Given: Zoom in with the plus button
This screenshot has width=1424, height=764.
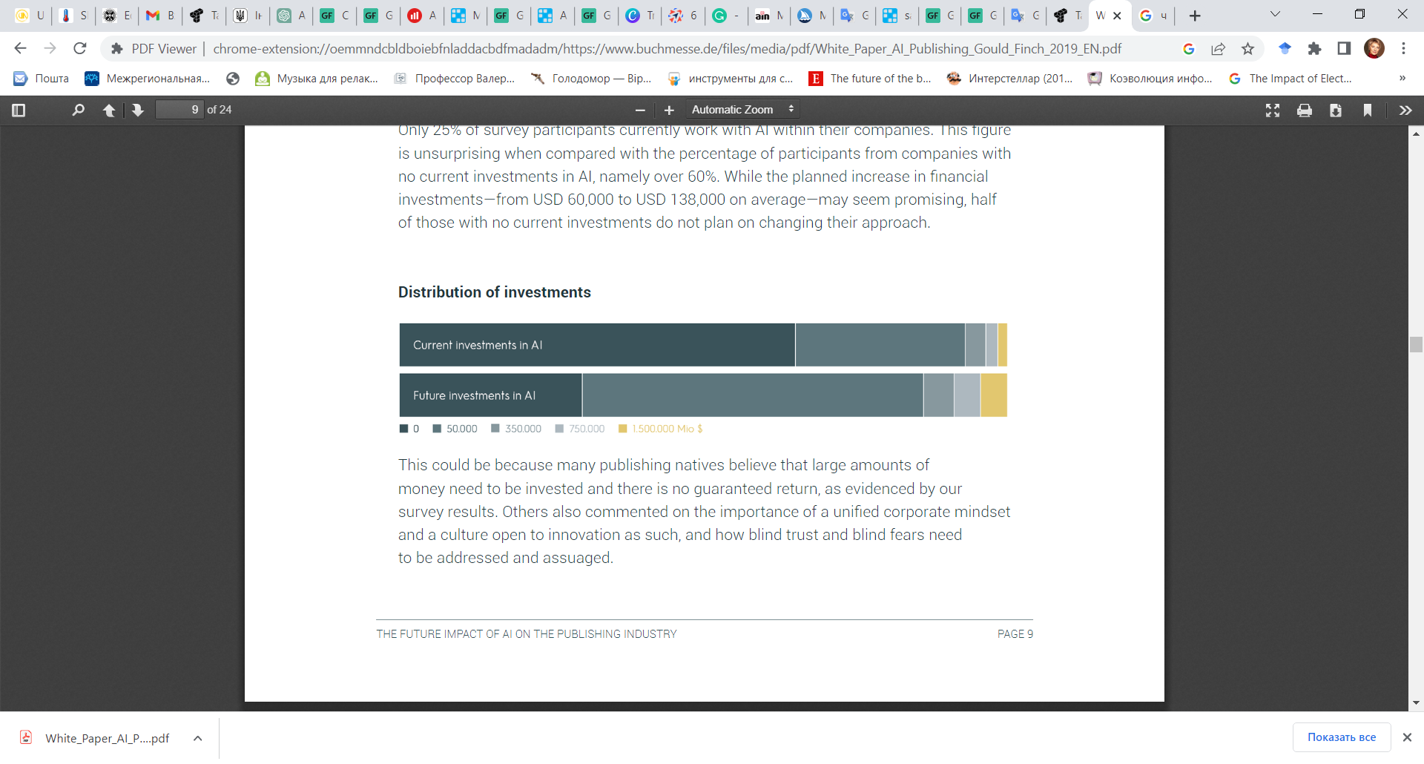Looking at the screenshot, I should tap(669, 110).
